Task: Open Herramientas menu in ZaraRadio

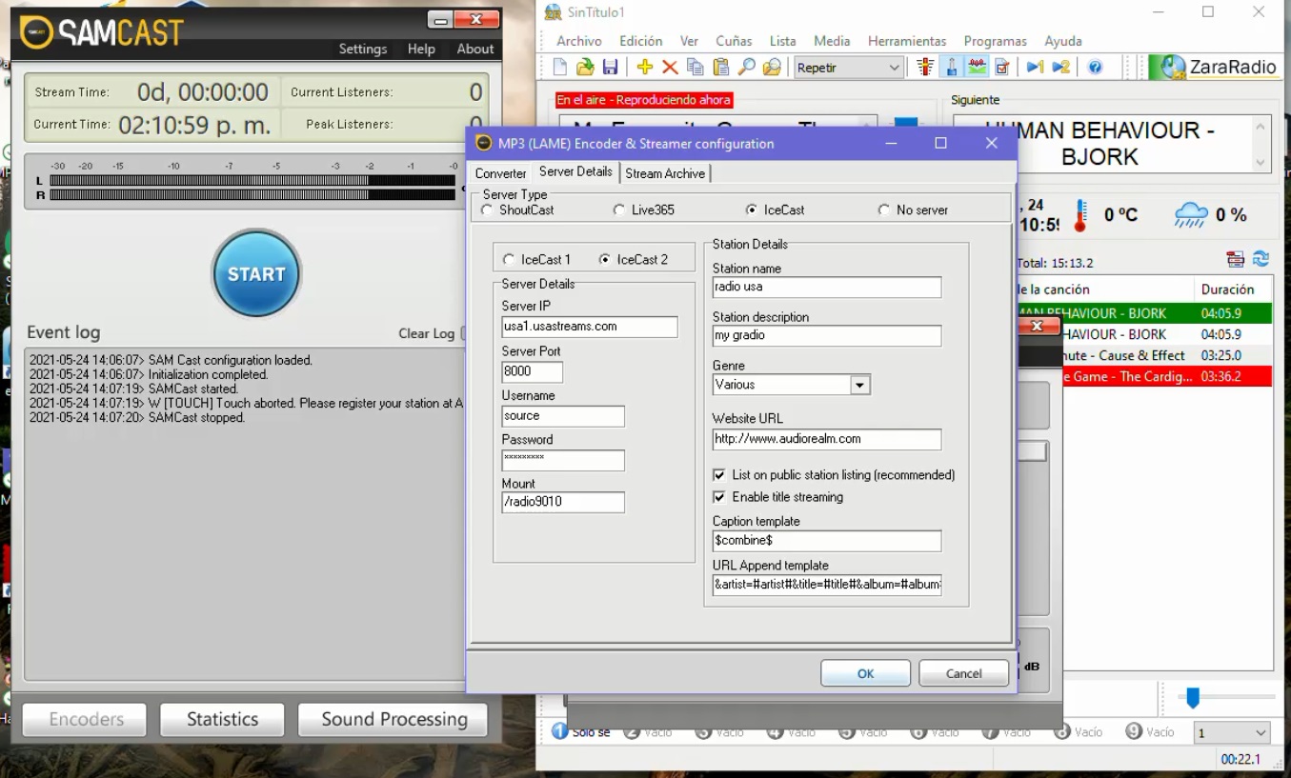Action: (x=907, y=41)
